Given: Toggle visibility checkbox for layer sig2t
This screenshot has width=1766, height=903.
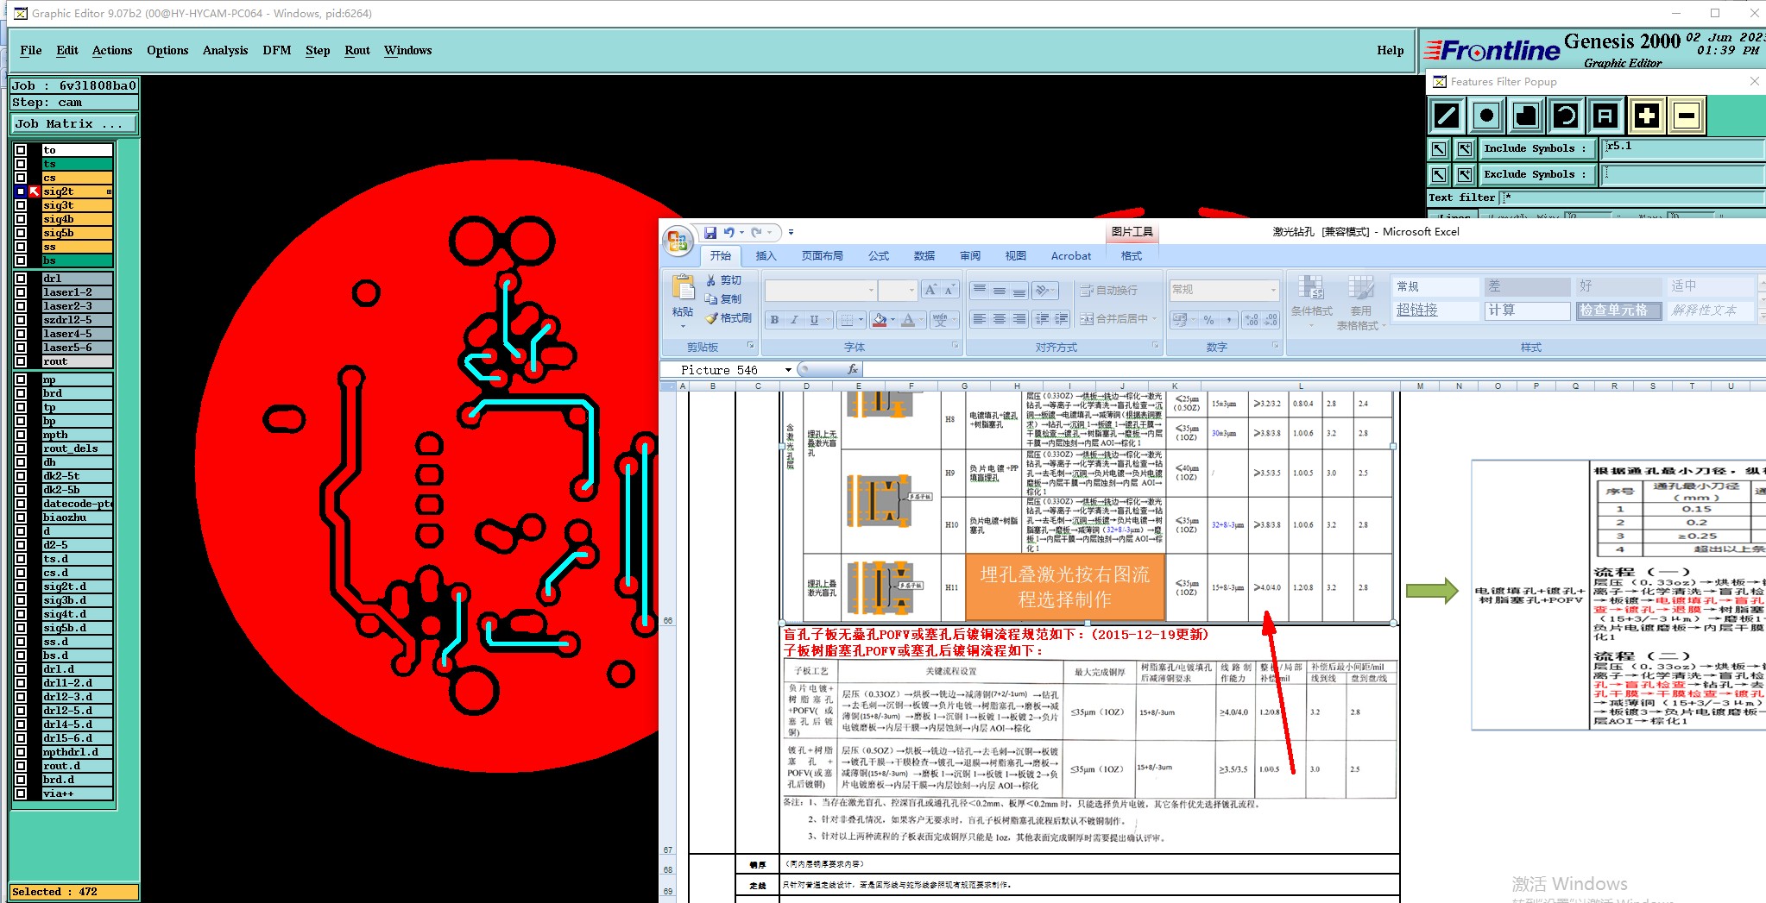Looking at the screenshot, I should pyautogui.click(x=21, y=191).
